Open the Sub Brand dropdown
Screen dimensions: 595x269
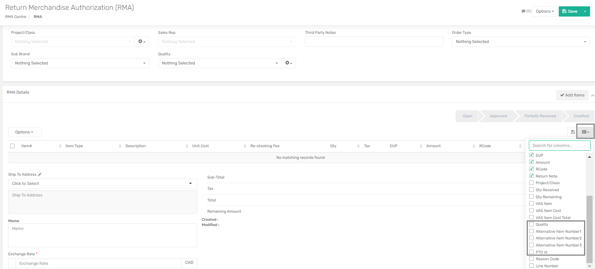80,63
